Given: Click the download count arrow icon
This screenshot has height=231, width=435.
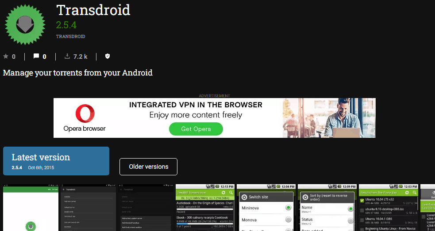Looking at the screenshot, I should click(67, 57).
